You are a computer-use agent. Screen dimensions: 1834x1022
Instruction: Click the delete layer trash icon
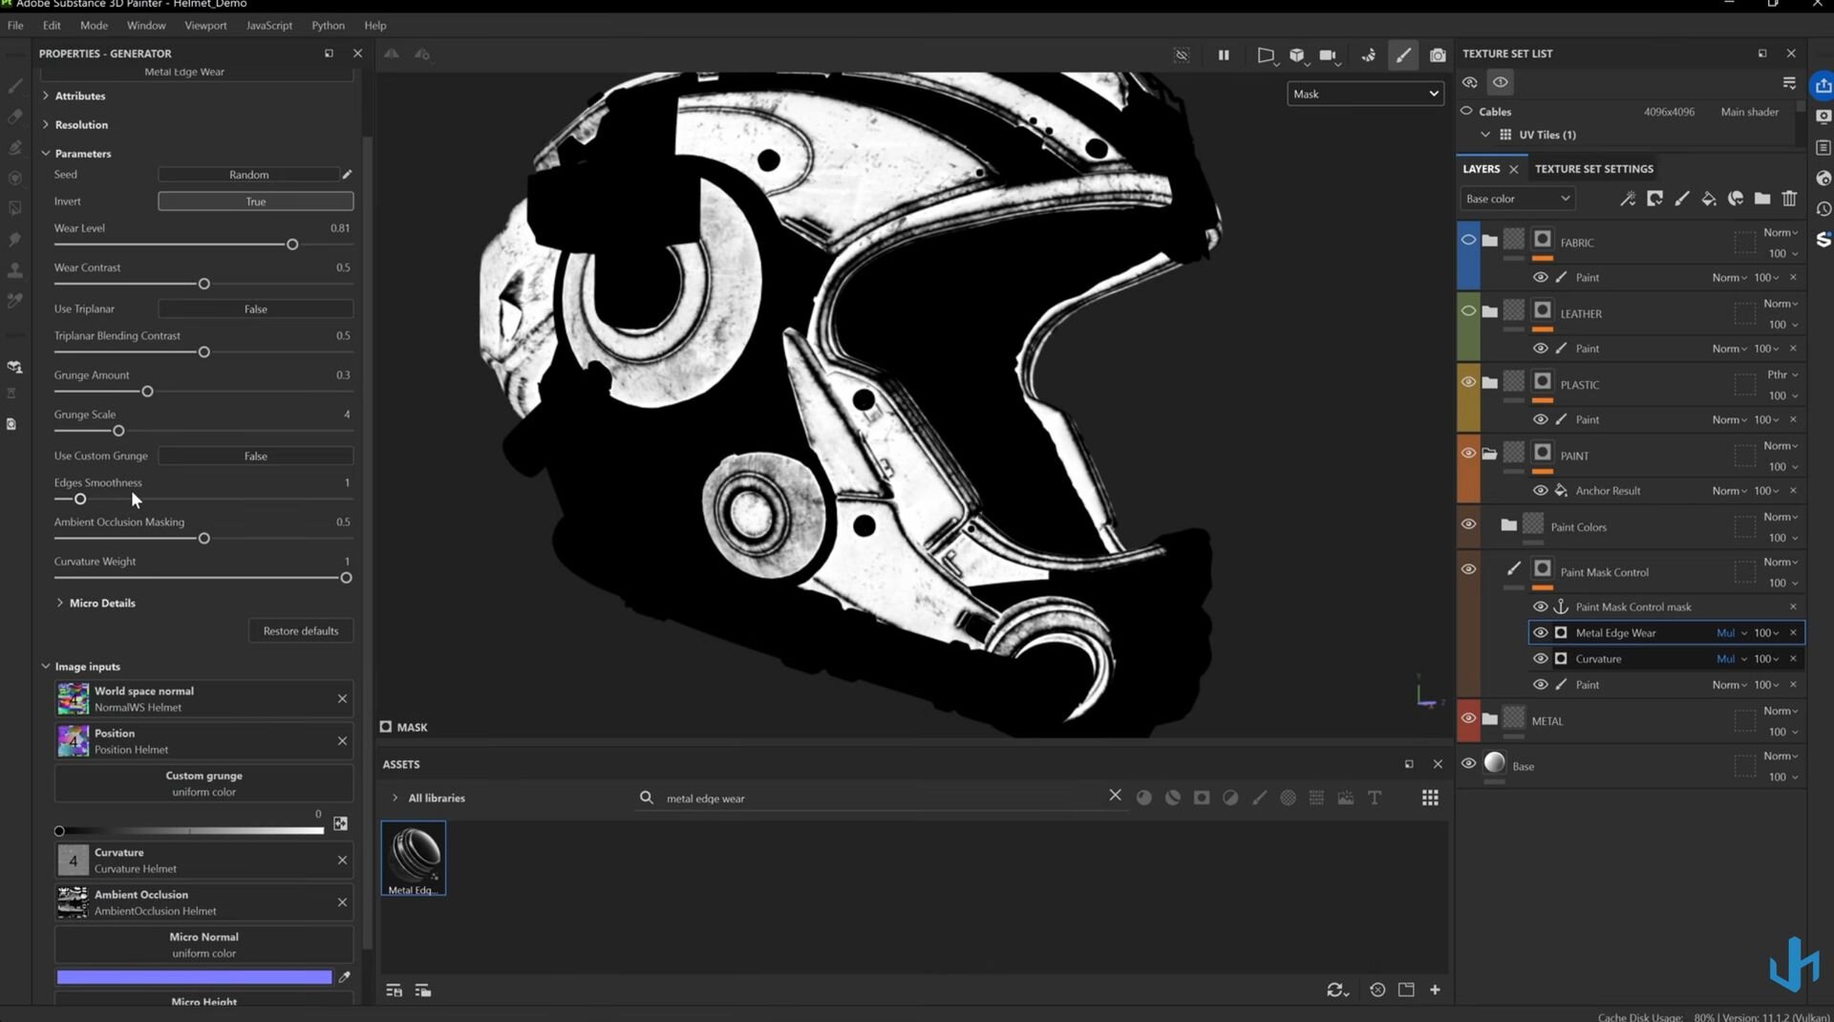[1789, 199]
